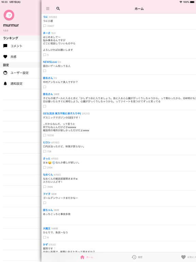The width and height of the screenshot is (196, 262).
Task: Open the hamburger menu icon
Action: pyautogui.click(x=48, y=9)
